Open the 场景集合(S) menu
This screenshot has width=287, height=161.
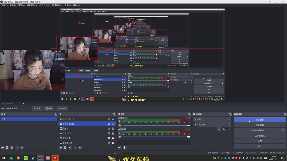pos(57,5)
